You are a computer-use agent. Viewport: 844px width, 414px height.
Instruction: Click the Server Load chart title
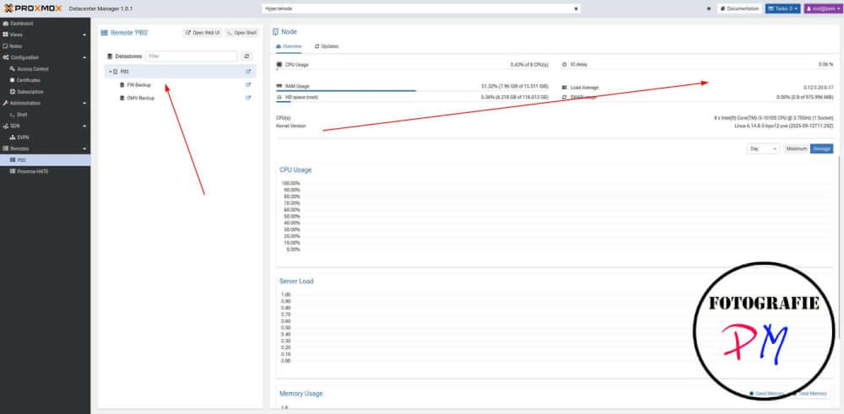tap(296, 281)
